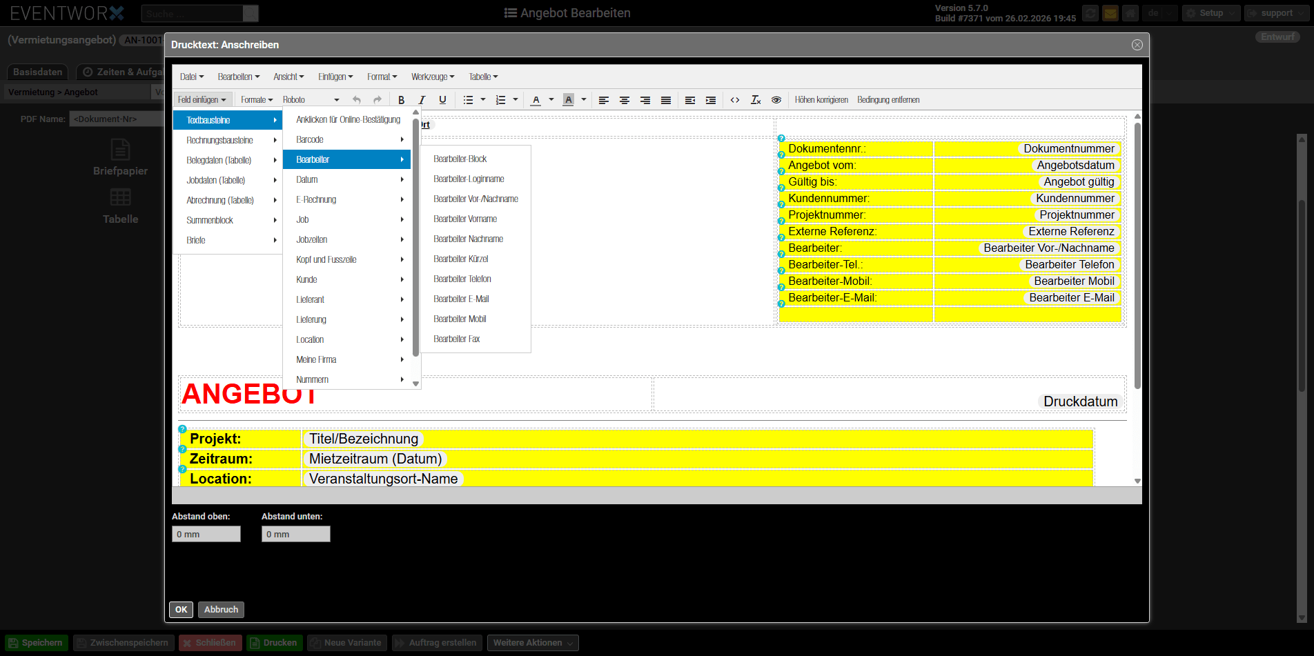This screenshot has height=656, width=1314.
Task: Select Bearbeiter Telefon from the submenu
Action: [462, 279]
